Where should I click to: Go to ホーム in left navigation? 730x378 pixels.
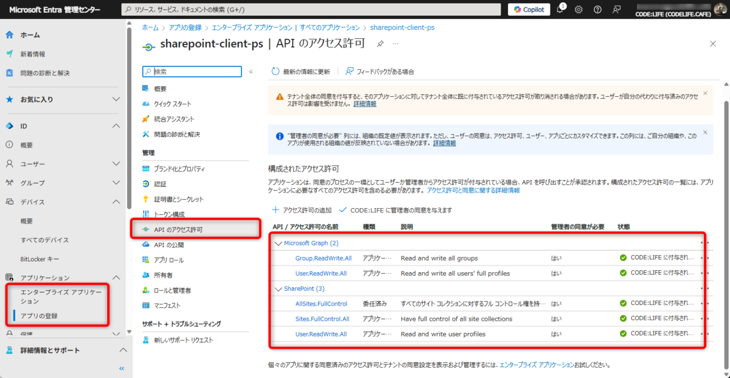31,35
